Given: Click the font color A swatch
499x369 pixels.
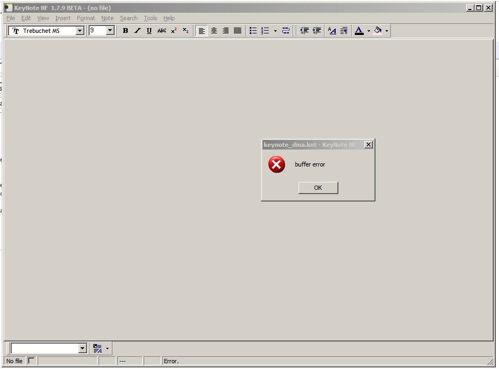Looking at the screenshot, I should [359, 31].
